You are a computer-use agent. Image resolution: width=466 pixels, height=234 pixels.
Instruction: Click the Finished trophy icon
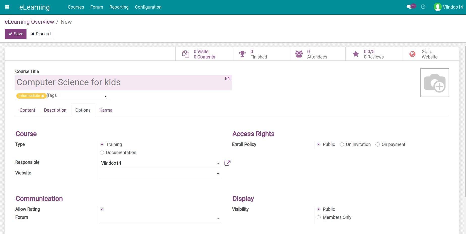(242, 54)
